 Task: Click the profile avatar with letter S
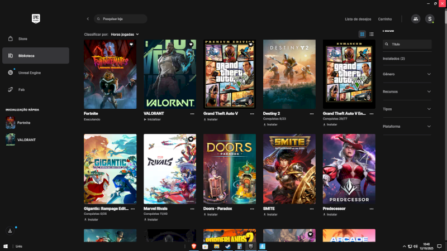(x=429, y=19)
